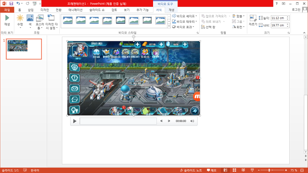Switch to reading view icon
This screenshot has width=308, height=173.
pos(243,170)
